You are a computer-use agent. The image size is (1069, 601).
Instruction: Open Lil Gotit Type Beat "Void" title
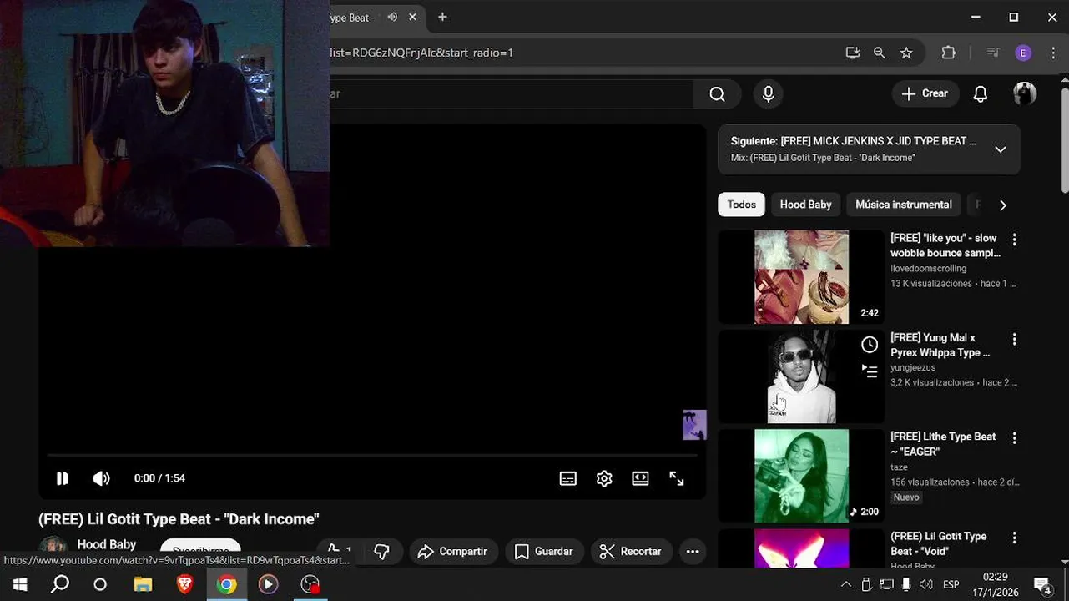coord(939,543)
